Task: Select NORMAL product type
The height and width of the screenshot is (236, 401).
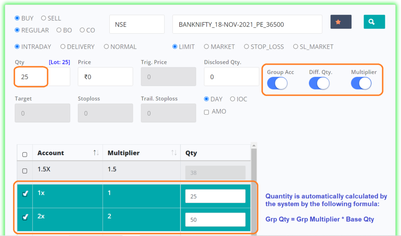Action: pyautogui.click(x=107, y=47)
